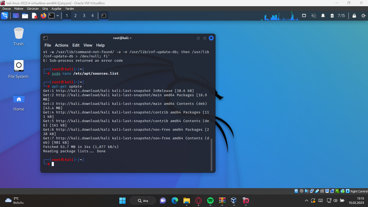Click the VirtualBox display indicator
Image resolution: width=368 pixels, height=207 pixels.
pos(327,191)
